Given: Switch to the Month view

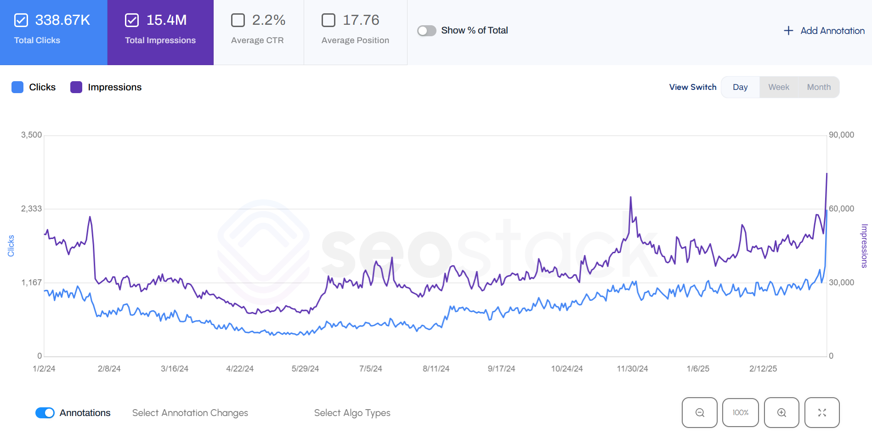Looking at the screenshot, I should pyautogui.click(x=819, y=87).
